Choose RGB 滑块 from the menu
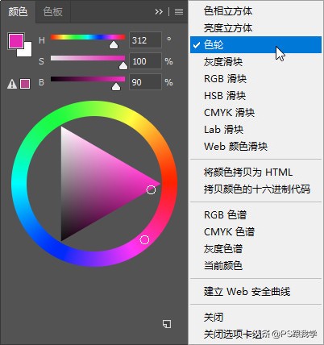This screenshot has height=345, width=324. (x=255, y=79)
